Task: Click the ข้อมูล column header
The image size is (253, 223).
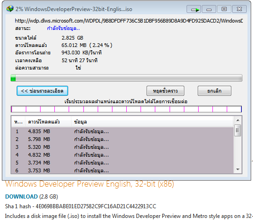Action: coord(152,122)
